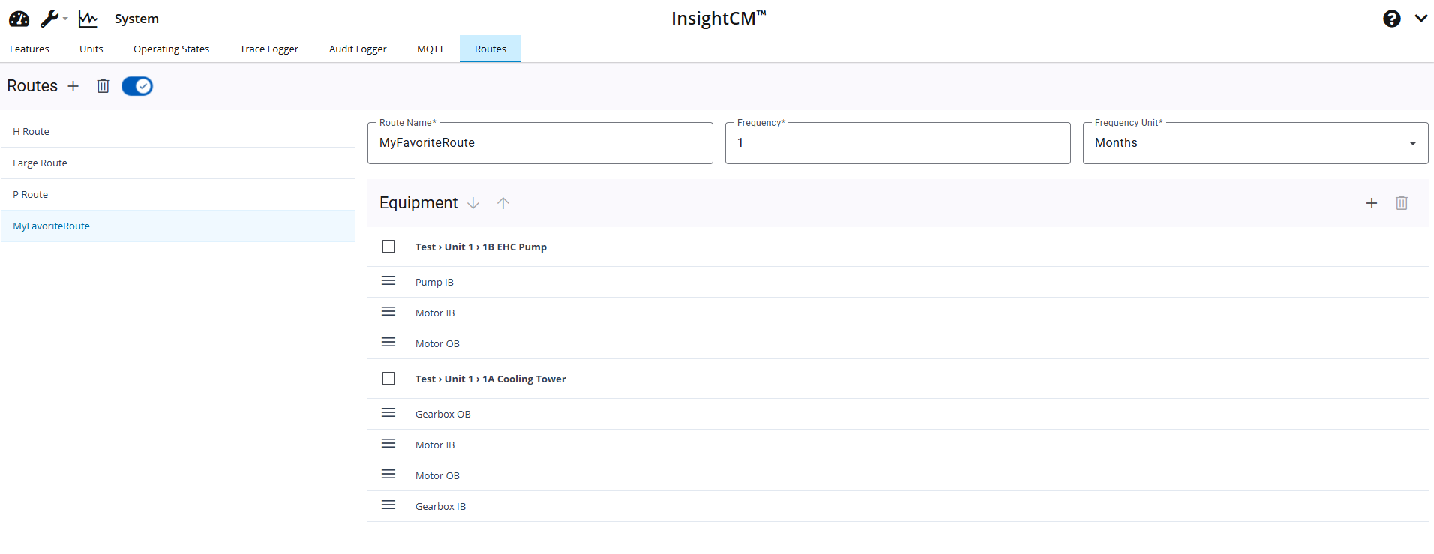Click the Gearbox IB row text

440,507
